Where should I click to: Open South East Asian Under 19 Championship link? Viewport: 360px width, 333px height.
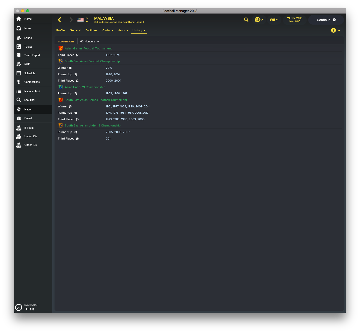[93, 125]
